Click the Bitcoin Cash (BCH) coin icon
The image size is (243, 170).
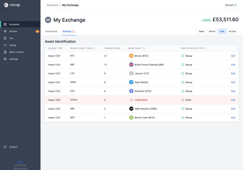pyautogui.click(x=131, y=117)
